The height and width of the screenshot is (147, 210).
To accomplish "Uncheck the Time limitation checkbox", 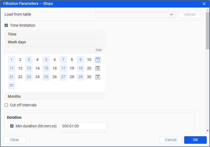I will (6, 25).
